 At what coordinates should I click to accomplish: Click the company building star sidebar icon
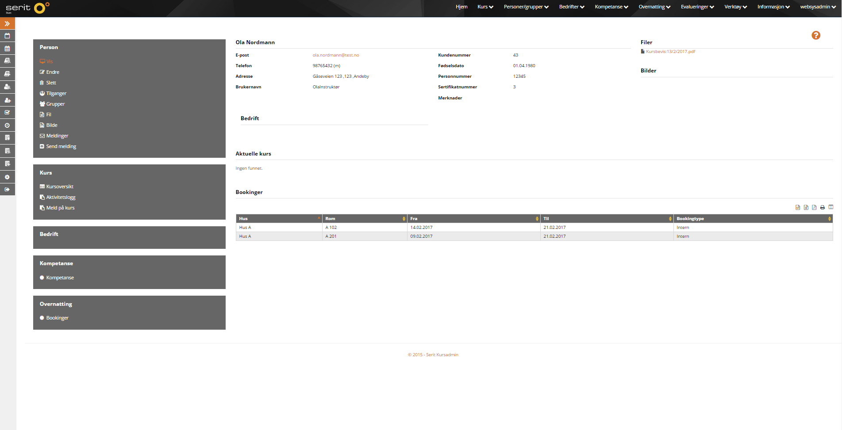[x=8, y=138]
